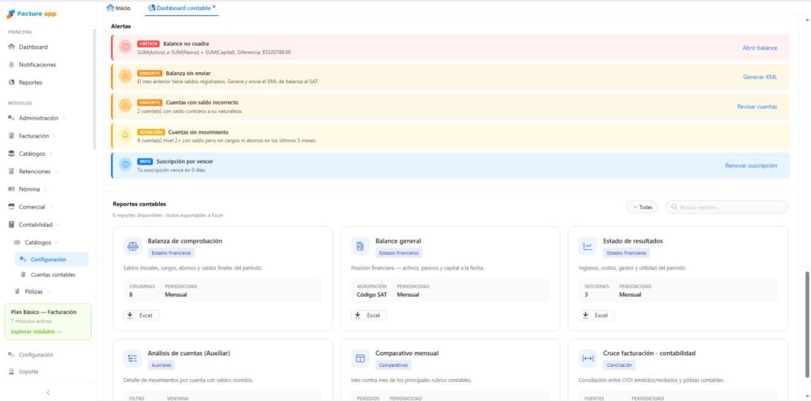Click the Administración gear icon
Screen dimensions: 811x401
pyautogui.click(x=11, y=118)
